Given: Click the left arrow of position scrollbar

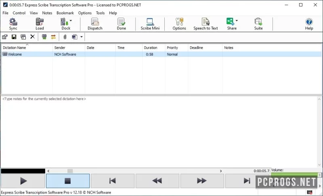Looking at the screenshot, I should point(48,171).
